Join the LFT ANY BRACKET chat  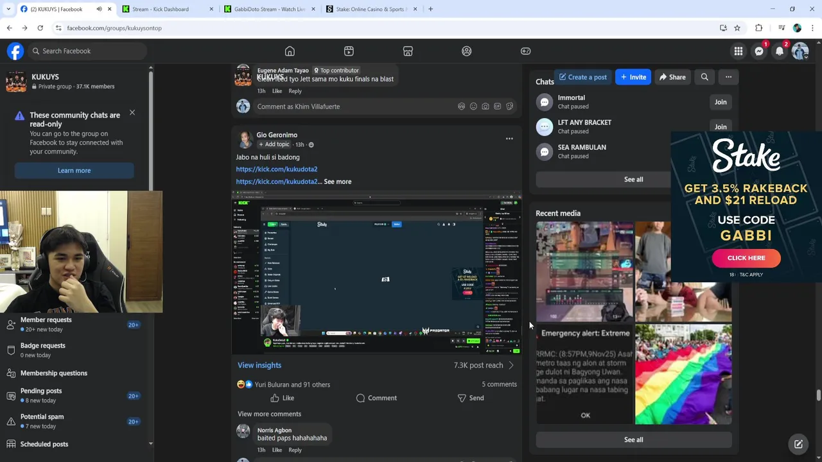tap(721, 127)
